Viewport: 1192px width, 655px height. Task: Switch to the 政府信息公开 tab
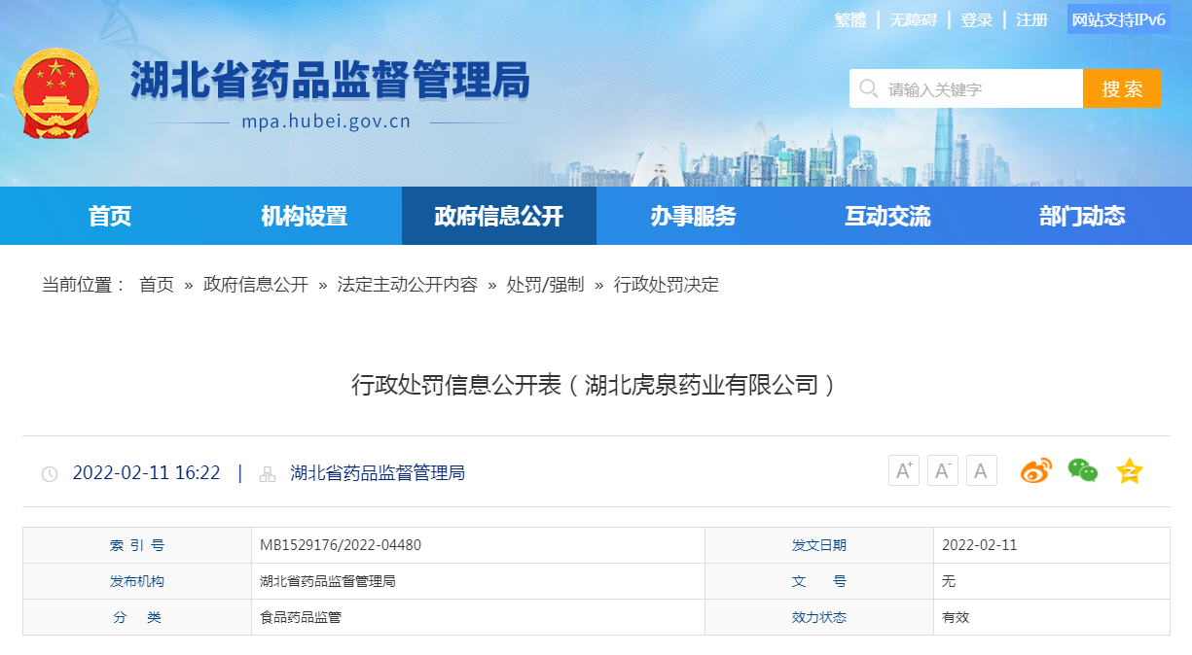click(x=498, y=216)
